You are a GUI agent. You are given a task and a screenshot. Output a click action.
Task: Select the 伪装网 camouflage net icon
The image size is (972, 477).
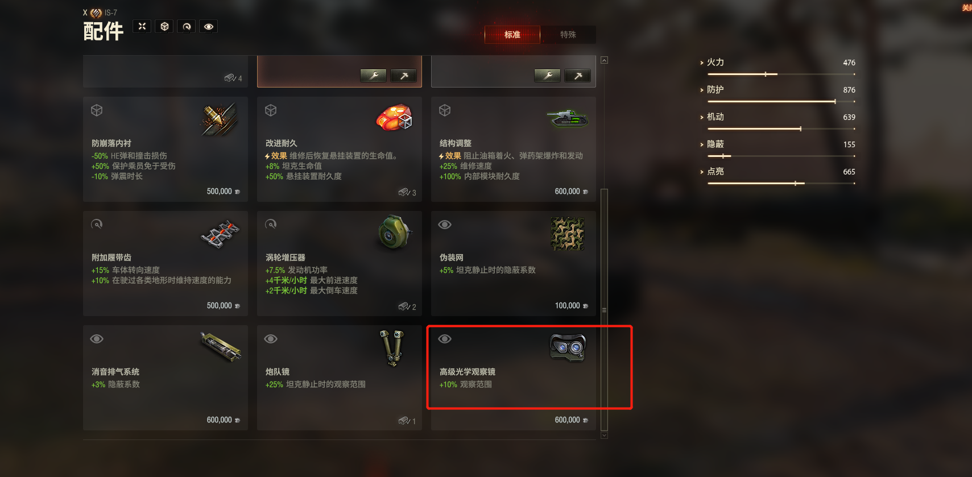pos(568,234)
